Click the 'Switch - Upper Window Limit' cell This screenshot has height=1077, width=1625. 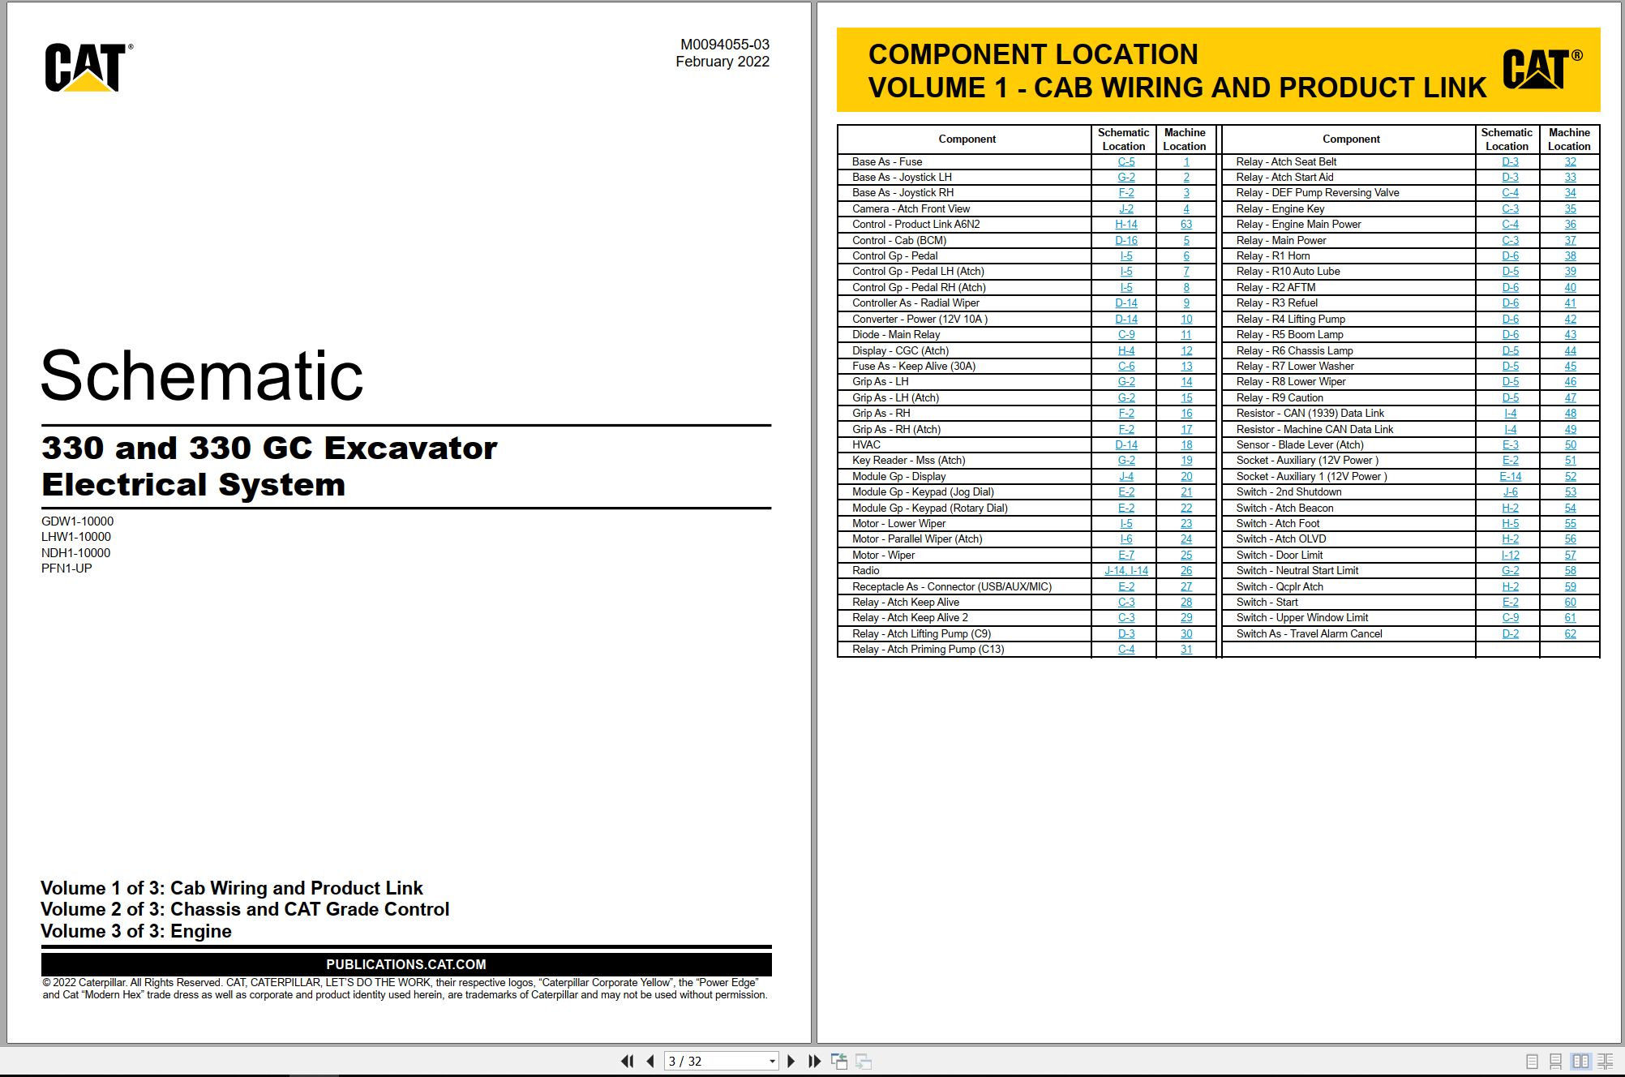(x=1348, y=618)
